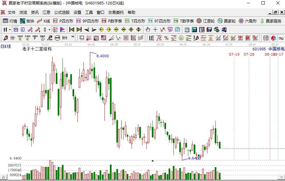Open the 窗口 menu
The height and width of the screenshot is (181, 285).
point(101,13)
